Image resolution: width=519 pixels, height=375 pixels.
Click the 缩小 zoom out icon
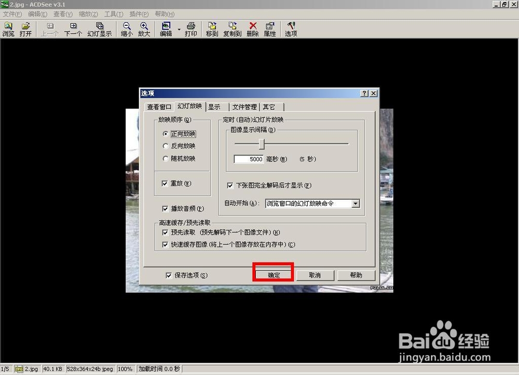(127, 30)
